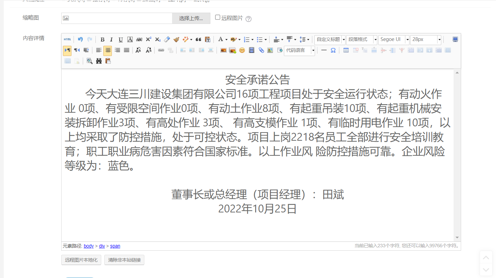This screenshot has height=278, width=496.
Task: Click the help icon beside 远程图片
Action: click(249, 19)
